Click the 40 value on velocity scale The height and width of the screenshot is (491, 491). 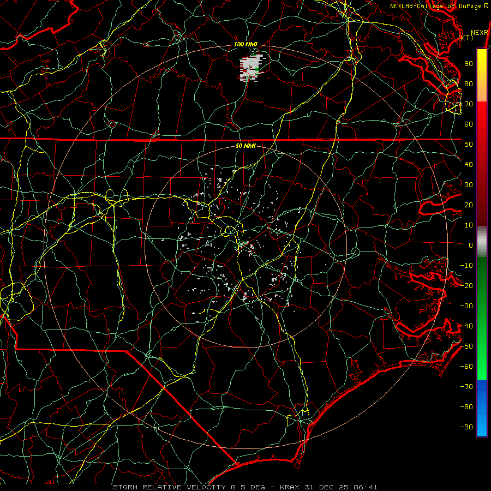click(x=469, y=164)
